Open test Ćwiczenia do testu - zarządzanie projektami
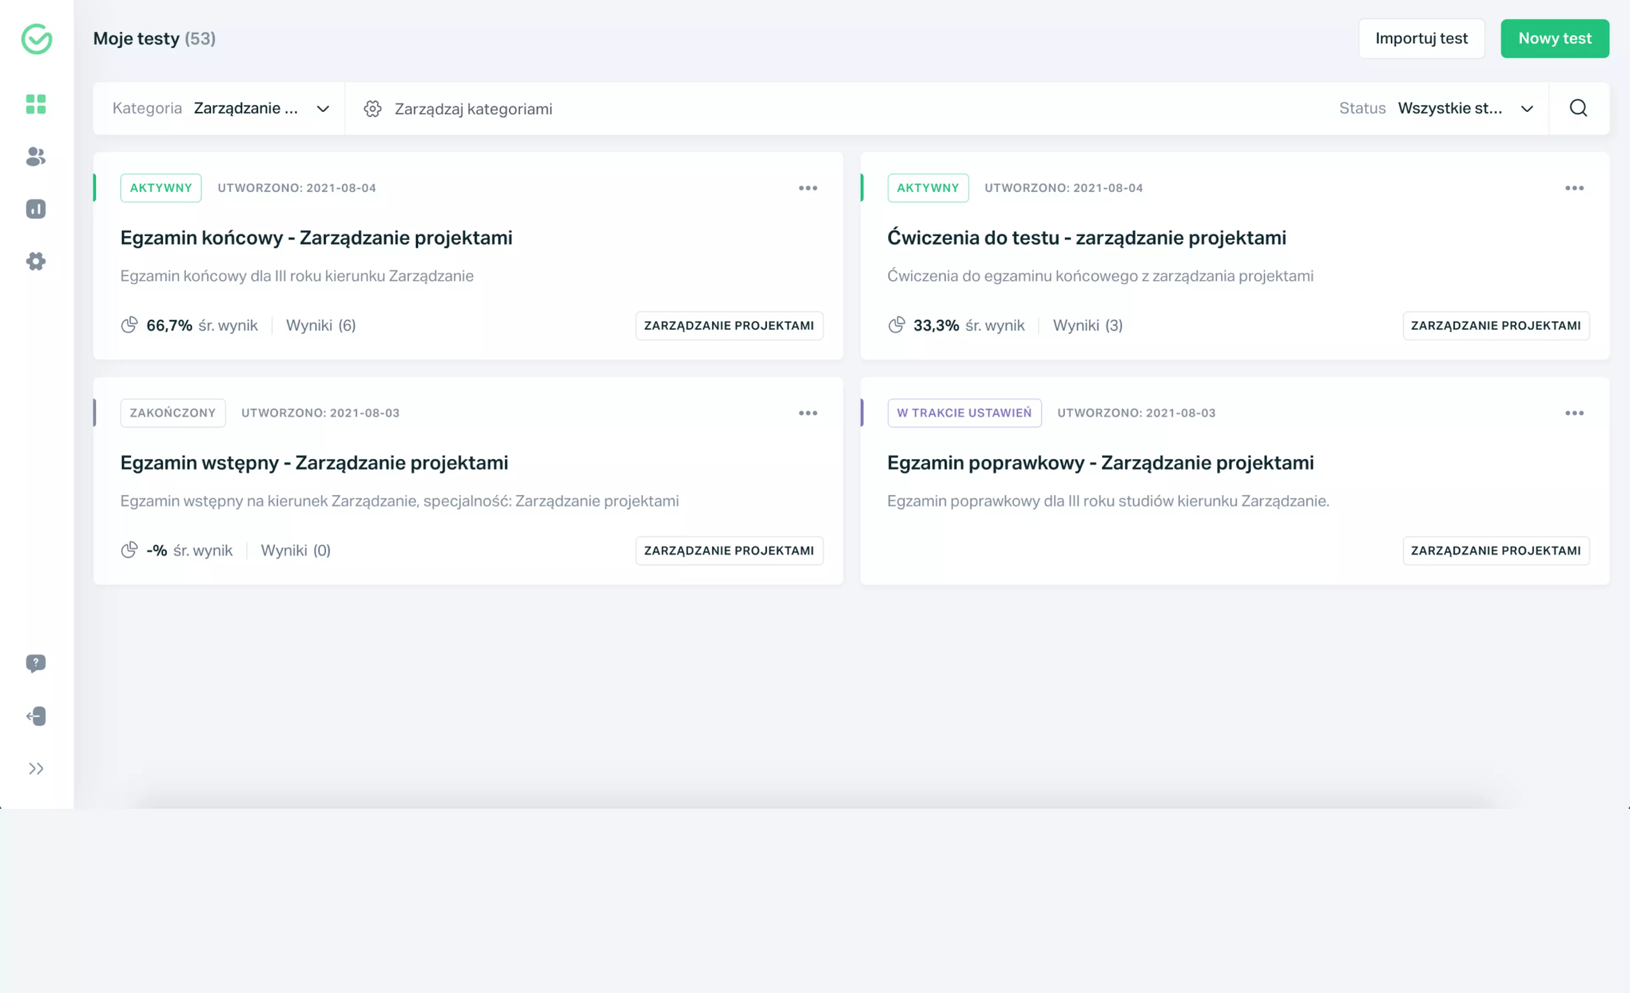Screen dimensions: 1630x993 click(x=1087, y=237)
